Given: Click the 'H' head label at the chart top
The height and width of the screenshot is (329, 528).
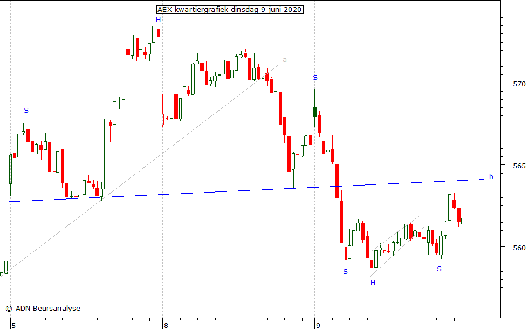Looking at the screenshot, I should point(158,20).
